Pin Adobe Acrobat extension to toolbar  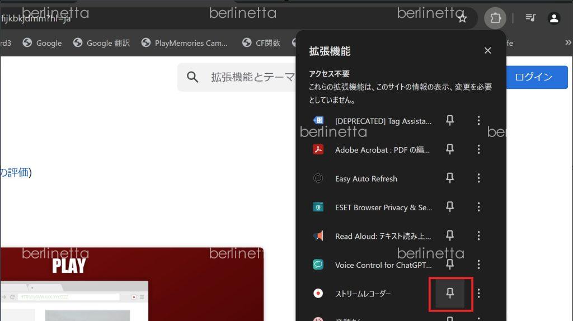(450, 149)
